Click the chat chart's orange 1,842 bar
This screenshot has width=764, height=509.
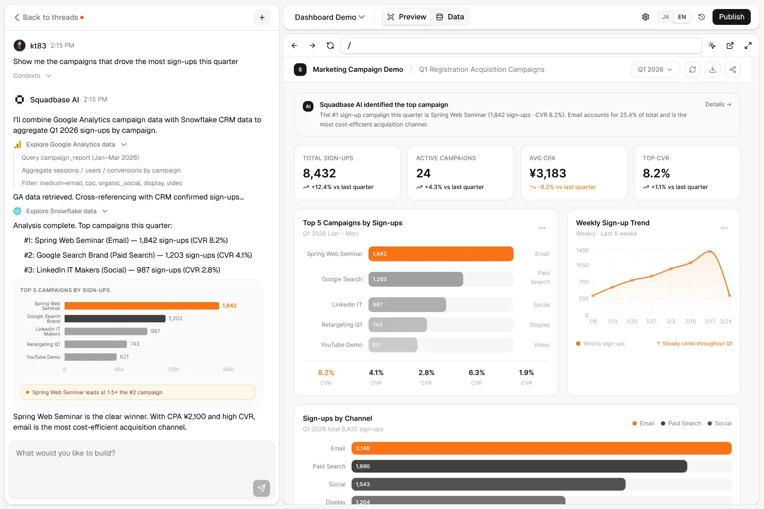(142, 306)
